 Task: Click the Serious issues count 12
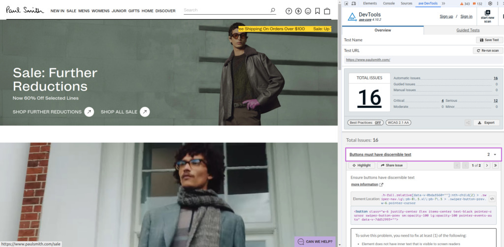(496, 101)
